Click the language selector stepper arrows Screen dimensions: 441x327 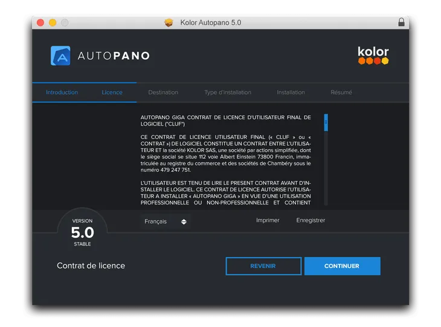(x=184, y=221)
